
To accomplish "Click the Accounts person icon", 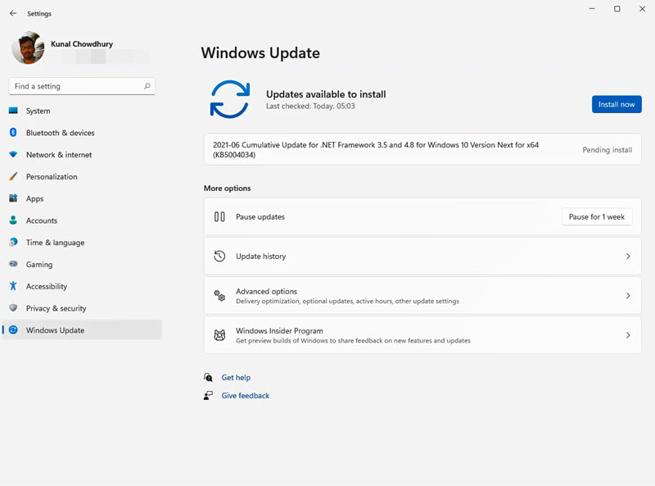I will pos(13,220).
